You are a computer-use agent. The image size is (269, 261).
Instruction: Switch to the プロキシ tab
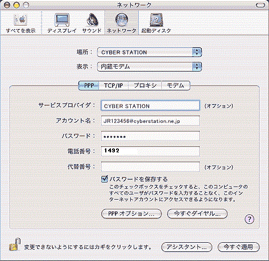coord(145,85)
